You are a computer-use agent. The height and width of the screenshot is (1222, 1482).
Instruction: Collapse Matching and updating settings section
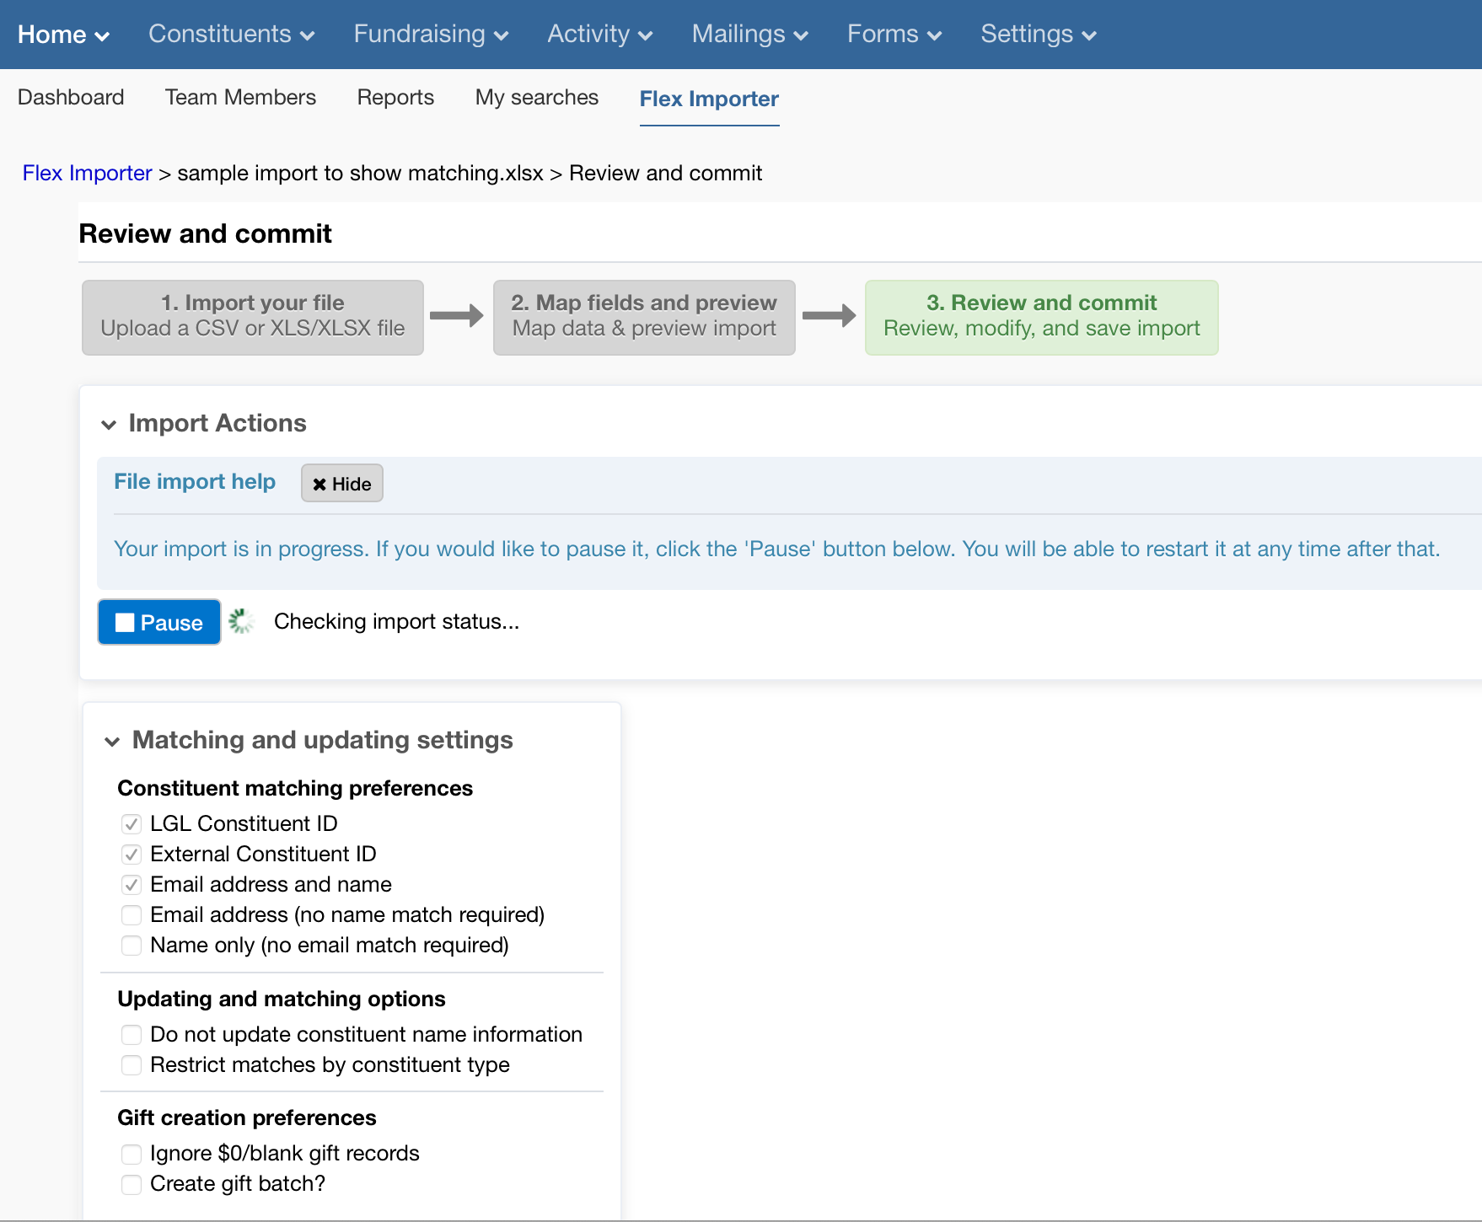point(112,741)
